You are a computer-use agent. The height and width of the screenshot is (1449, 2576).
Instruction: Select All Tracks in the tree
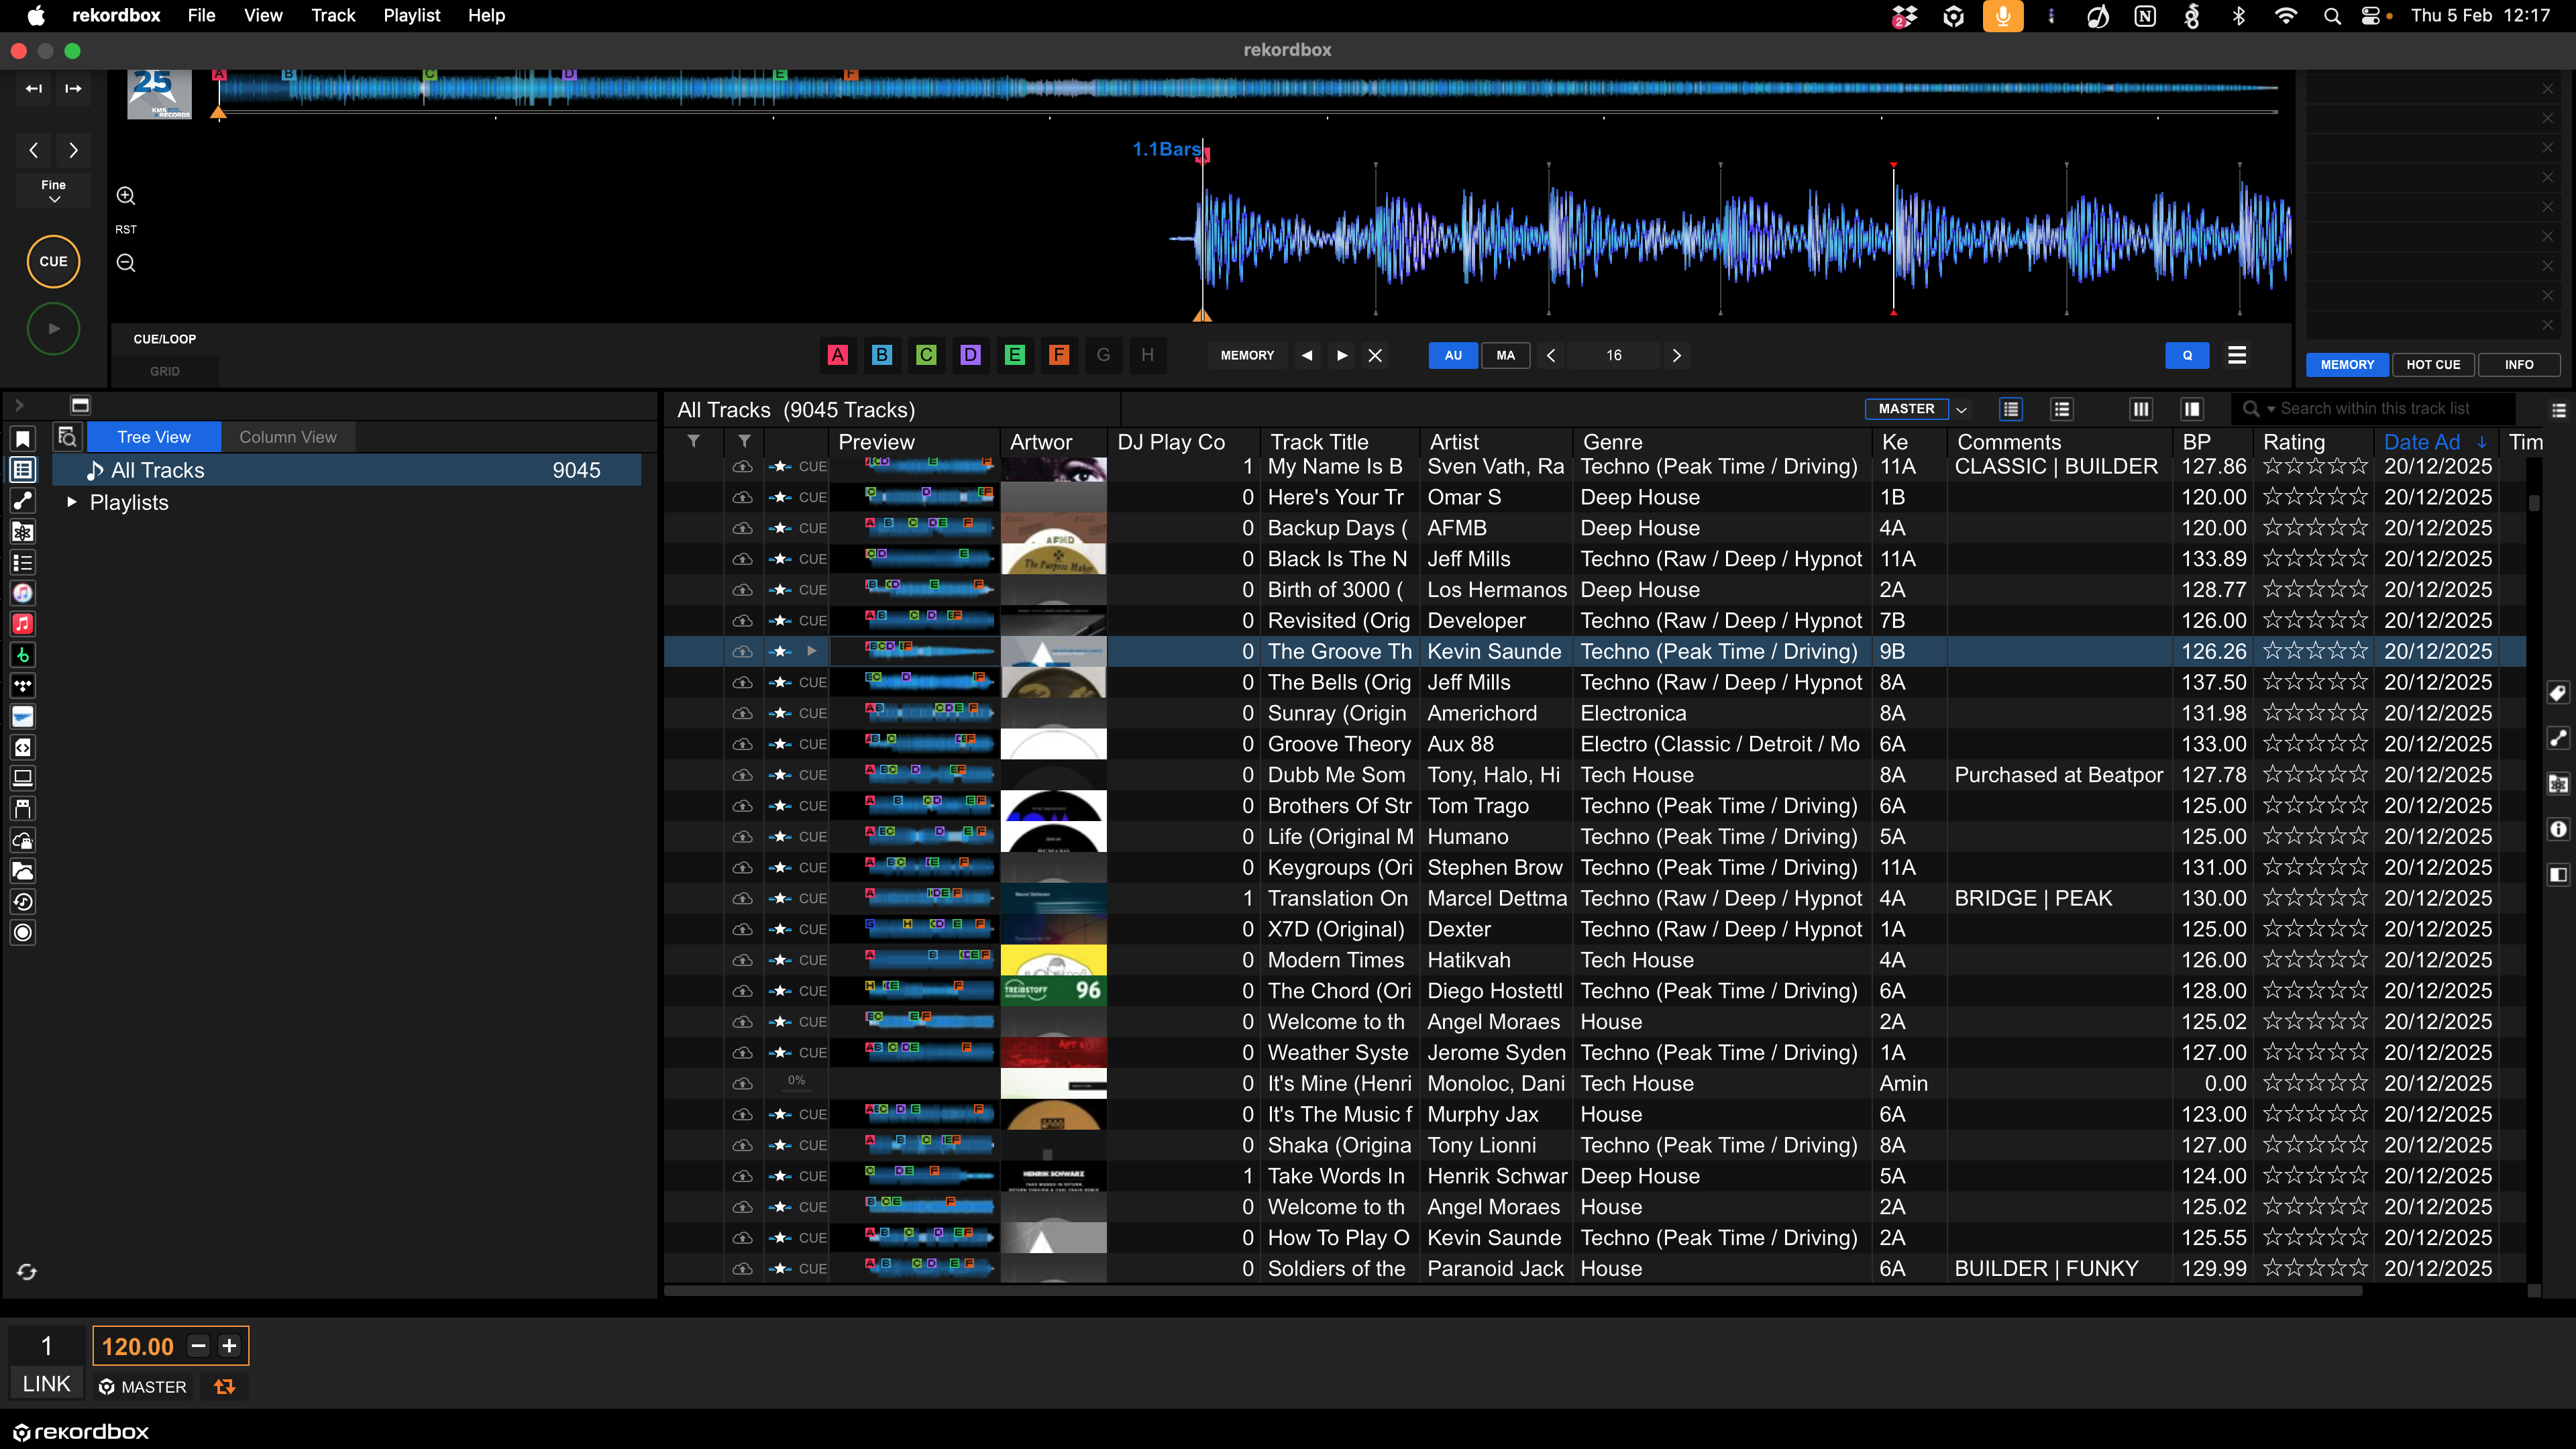(346, 470)
